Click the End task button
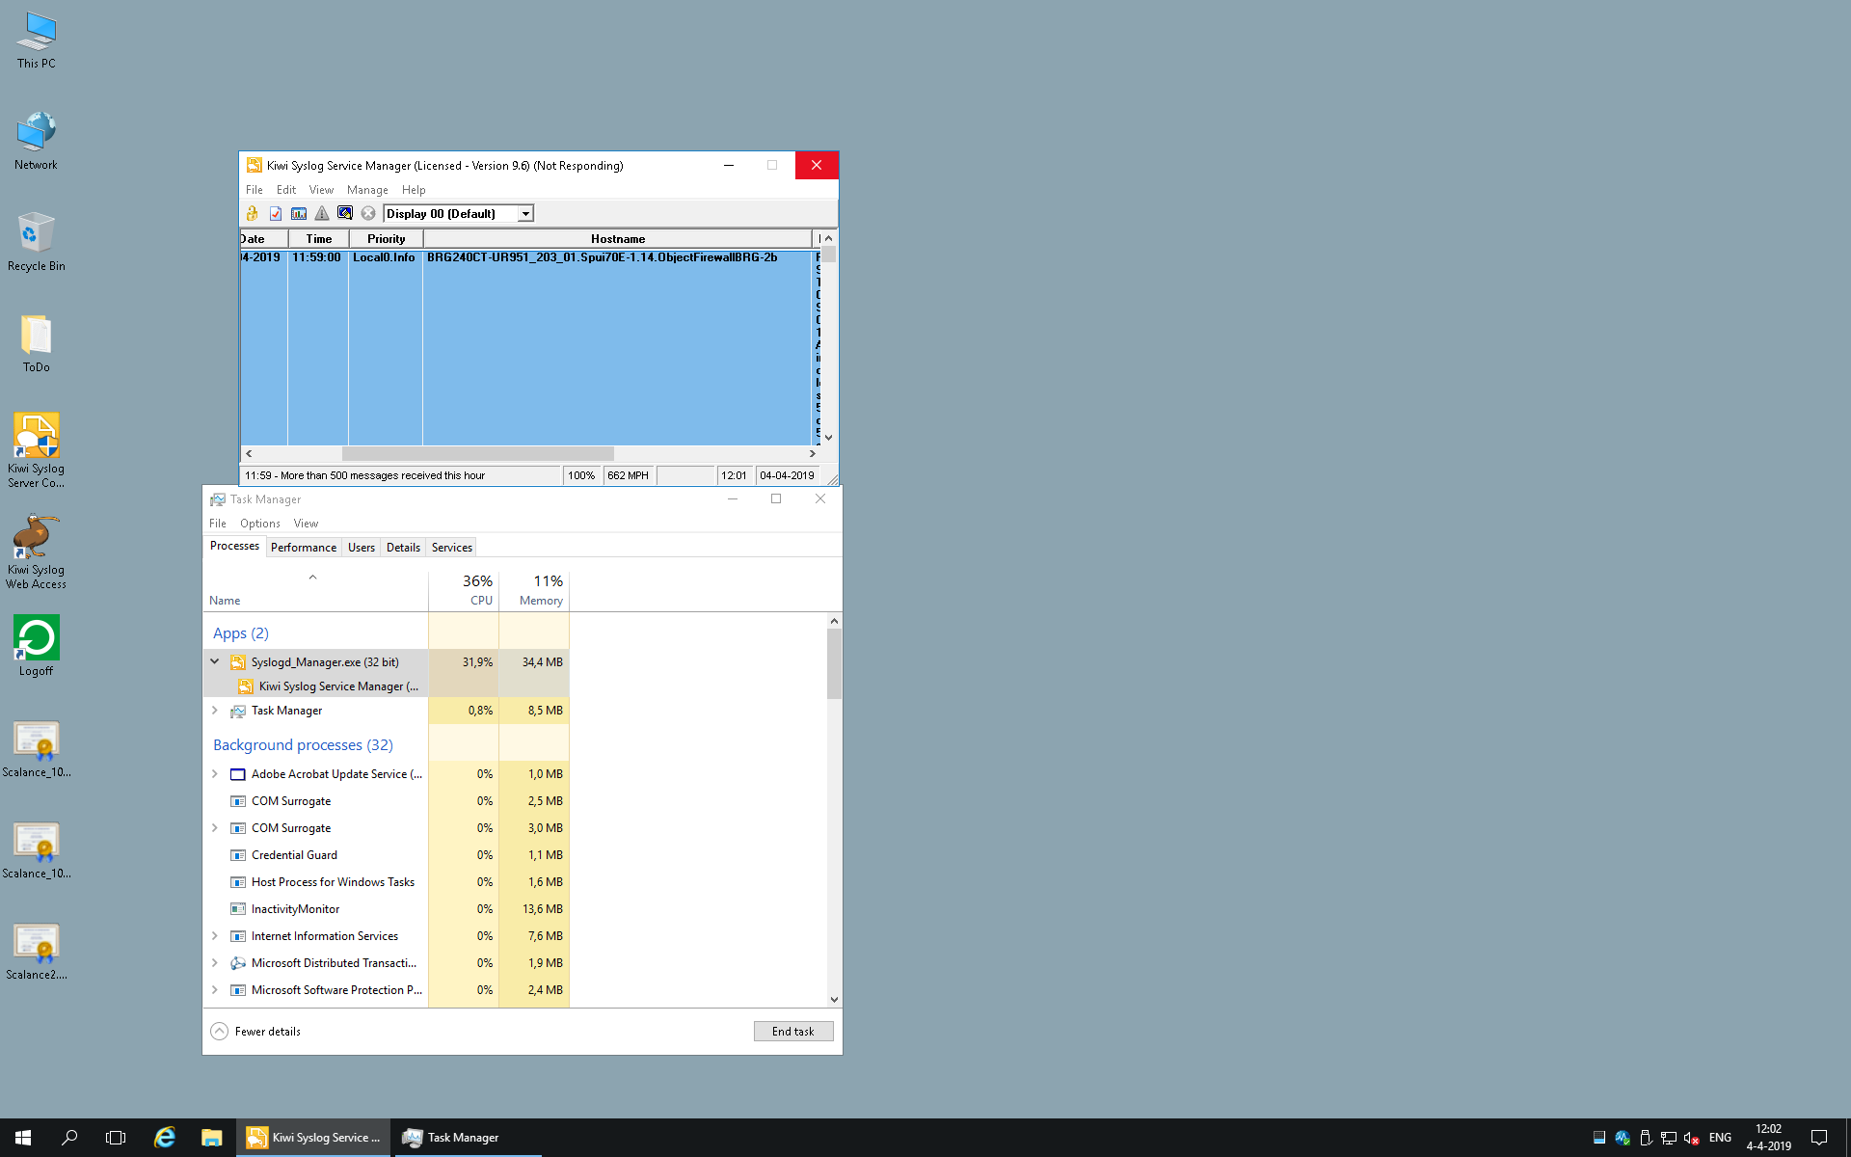 pyautogui.click(x=792, y=1032)
